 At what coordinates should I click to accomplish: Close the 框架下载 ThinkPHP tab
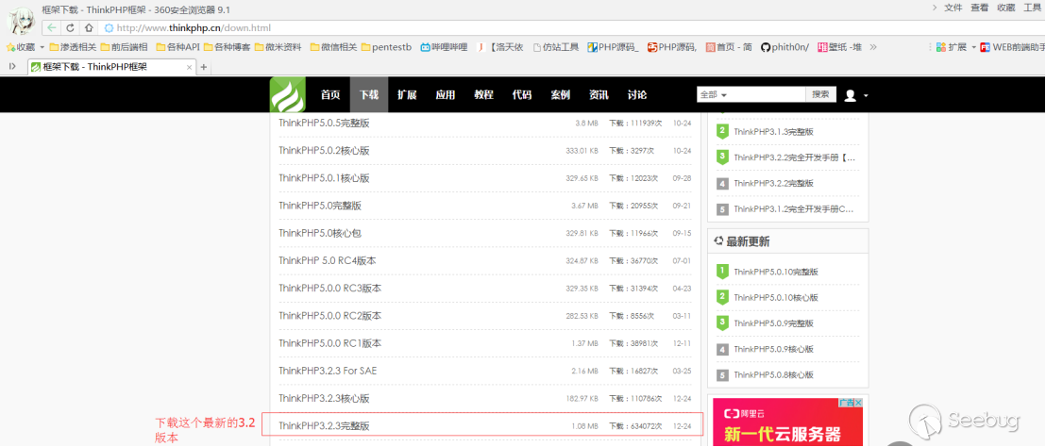190,67
